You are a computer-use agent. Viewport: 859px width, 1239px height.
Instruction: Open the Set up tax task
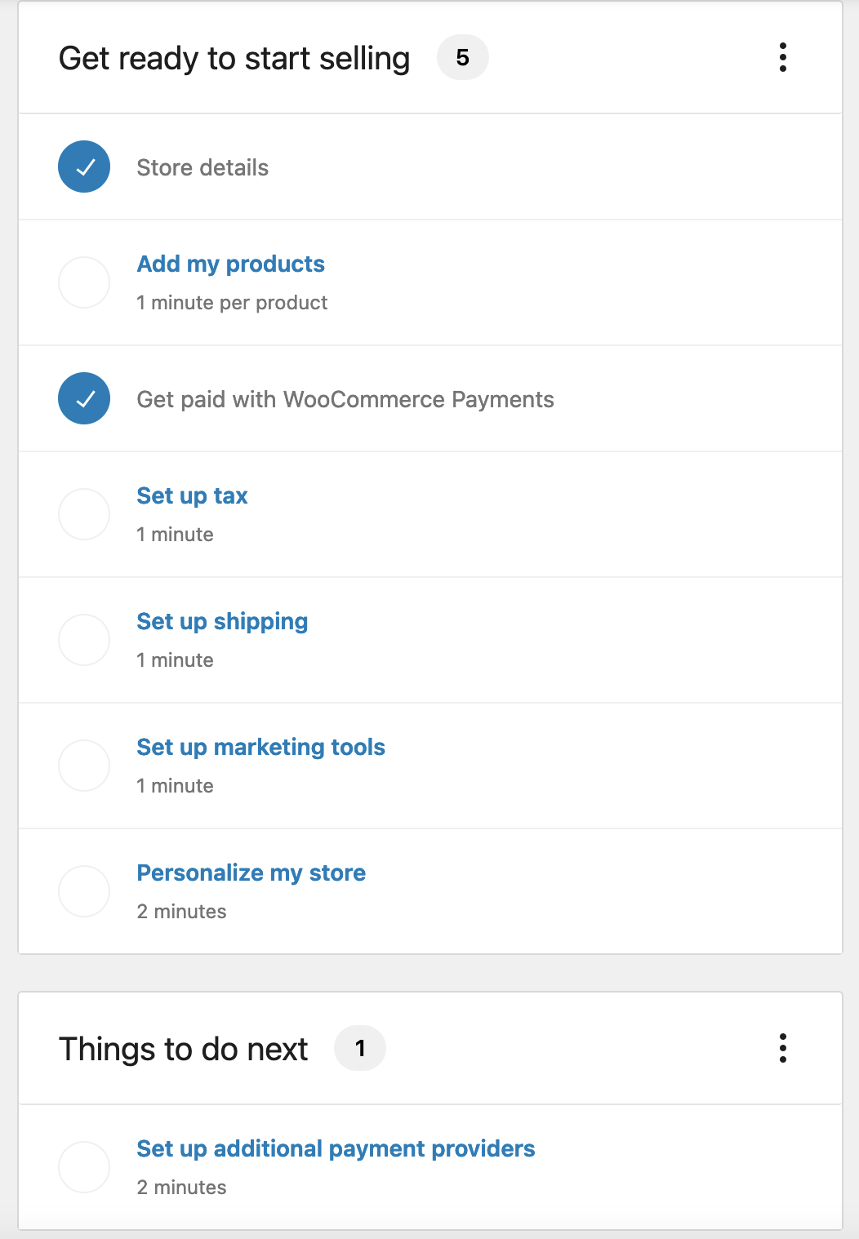click(193, 495)
